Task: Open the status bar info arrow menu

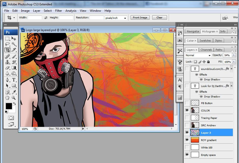Action: [x=83, y=129]
